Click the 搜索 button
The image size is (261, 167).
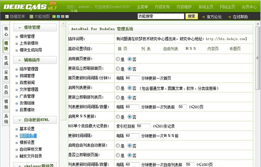click(192, 16)
